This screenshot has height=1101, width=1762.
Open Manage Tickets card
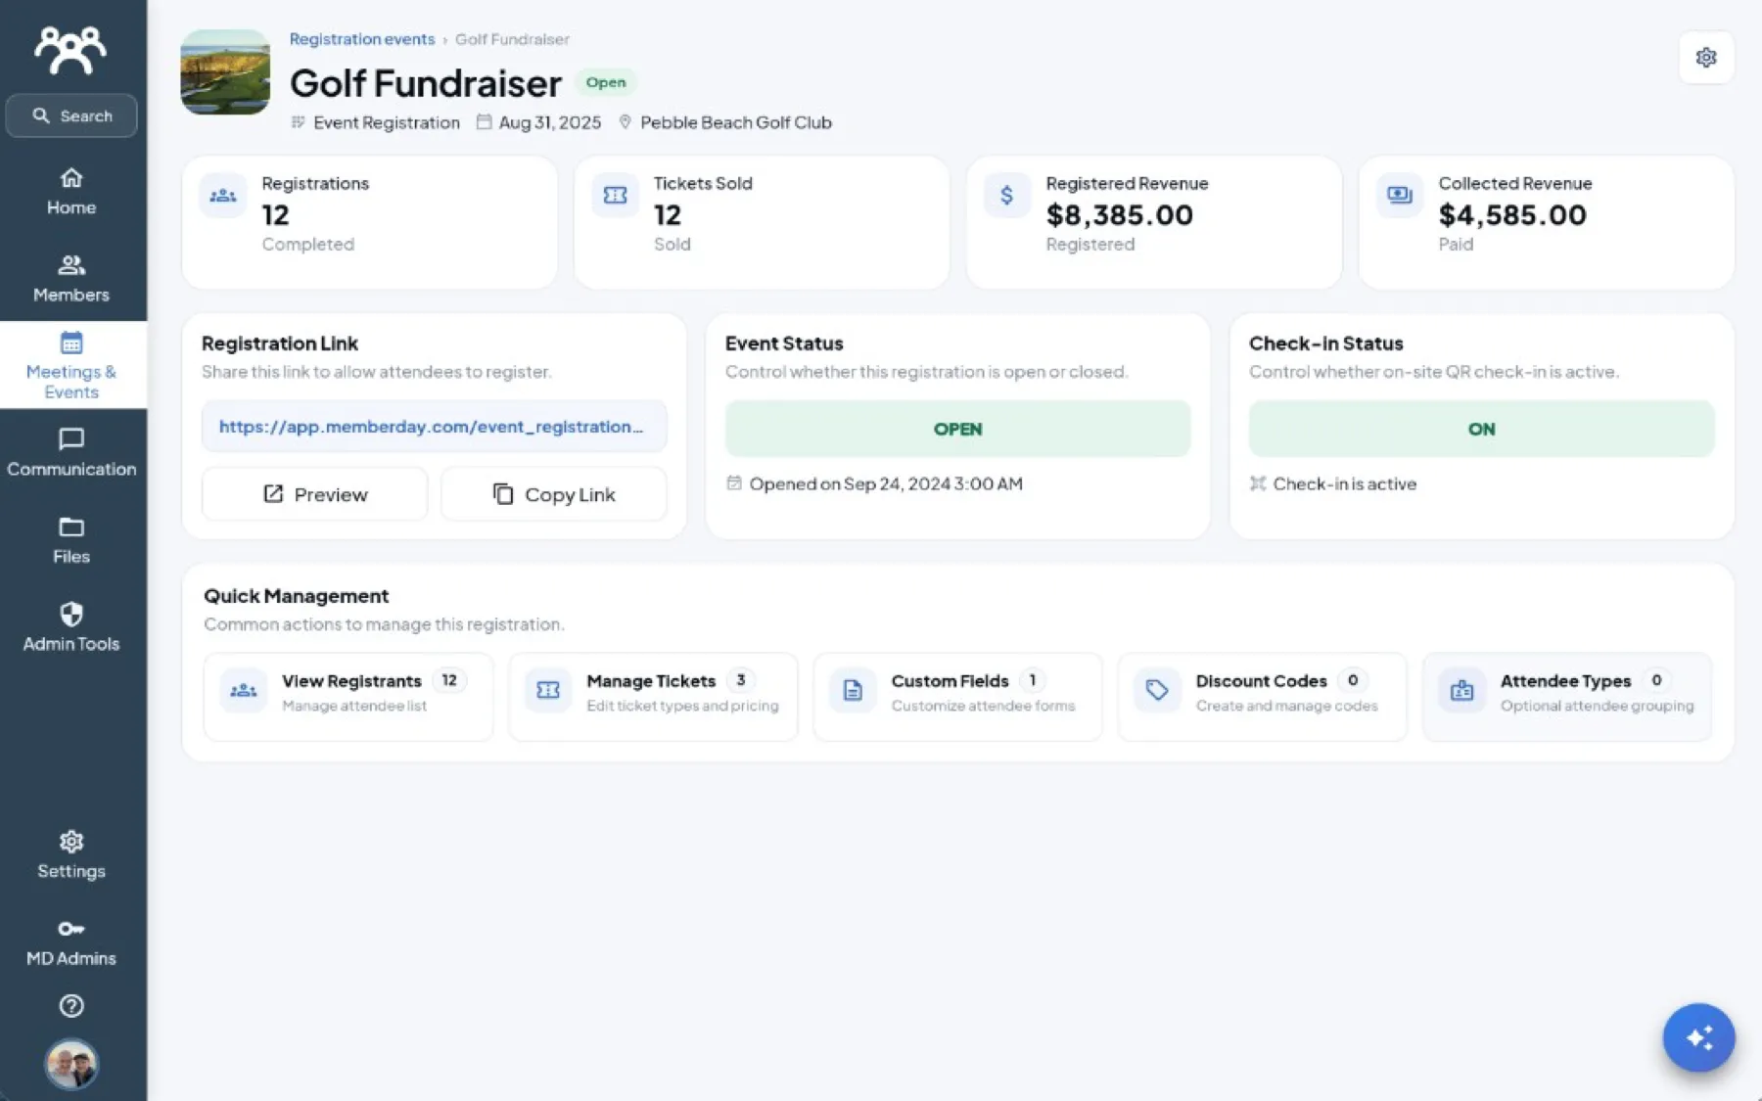click(653, 697)
